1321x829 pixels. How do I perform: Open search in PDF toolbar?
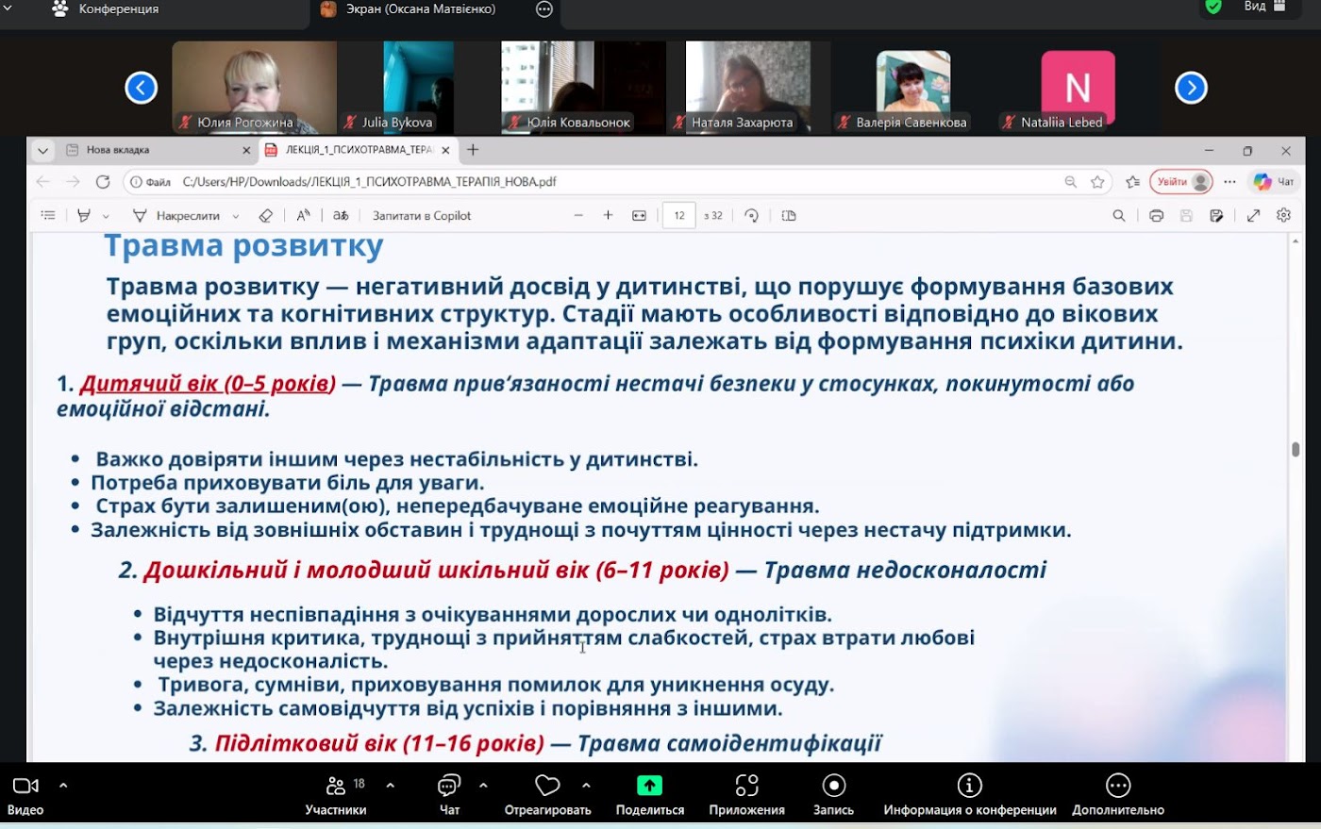(1119, 216)
